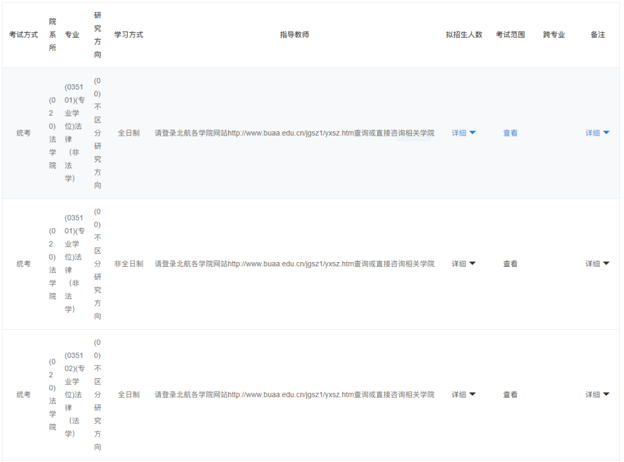Click the 备注 column header
The height and width of the screenshot is (462, 624).
(597, 35)
